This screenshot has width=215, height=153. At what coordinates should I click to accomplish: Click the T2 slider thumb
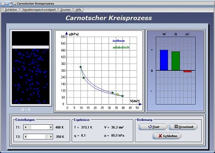tap(47, 137)
